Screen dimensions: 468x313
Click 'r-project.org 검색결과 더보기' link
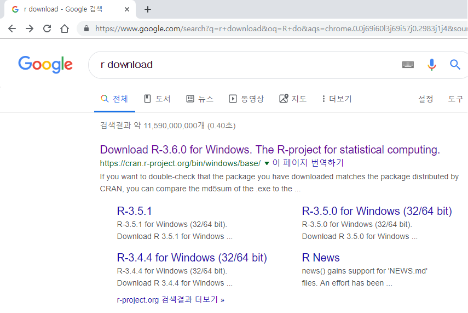pos(170,300)
